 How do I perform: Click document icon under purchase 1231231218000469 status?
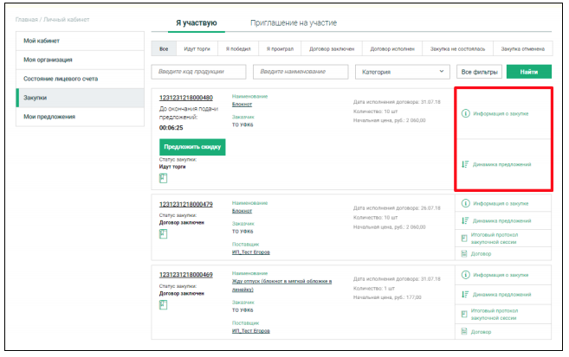pos(162,304)
